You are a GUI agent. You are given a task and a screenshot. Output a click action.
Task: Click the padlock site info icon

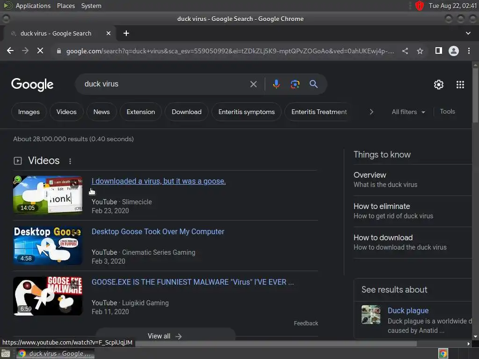(59, 51)
